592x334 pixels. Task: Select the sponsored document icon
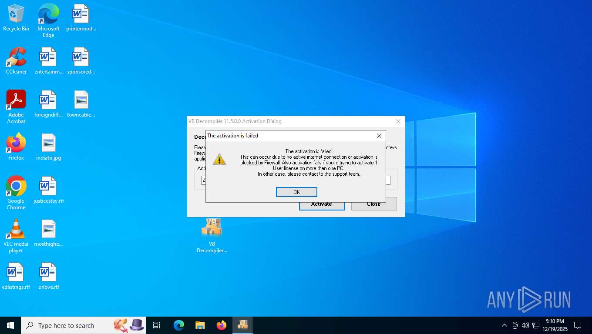[81, 61]
